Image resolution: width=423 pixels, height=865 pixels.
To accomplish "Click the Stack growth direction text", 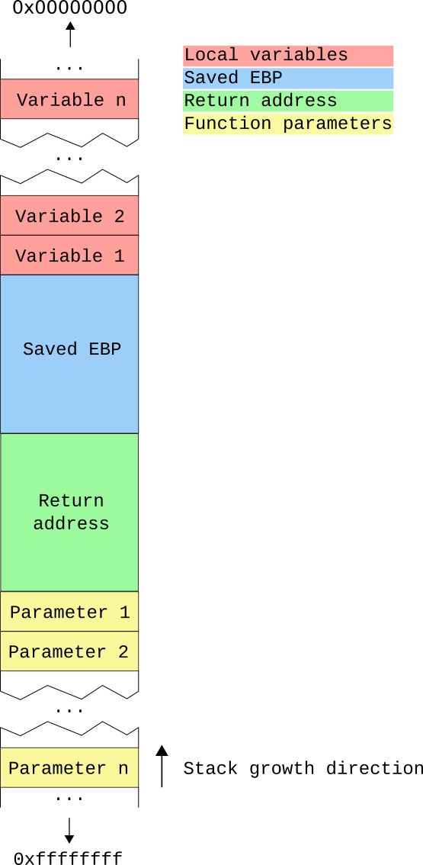I will [x=303, y=768].
